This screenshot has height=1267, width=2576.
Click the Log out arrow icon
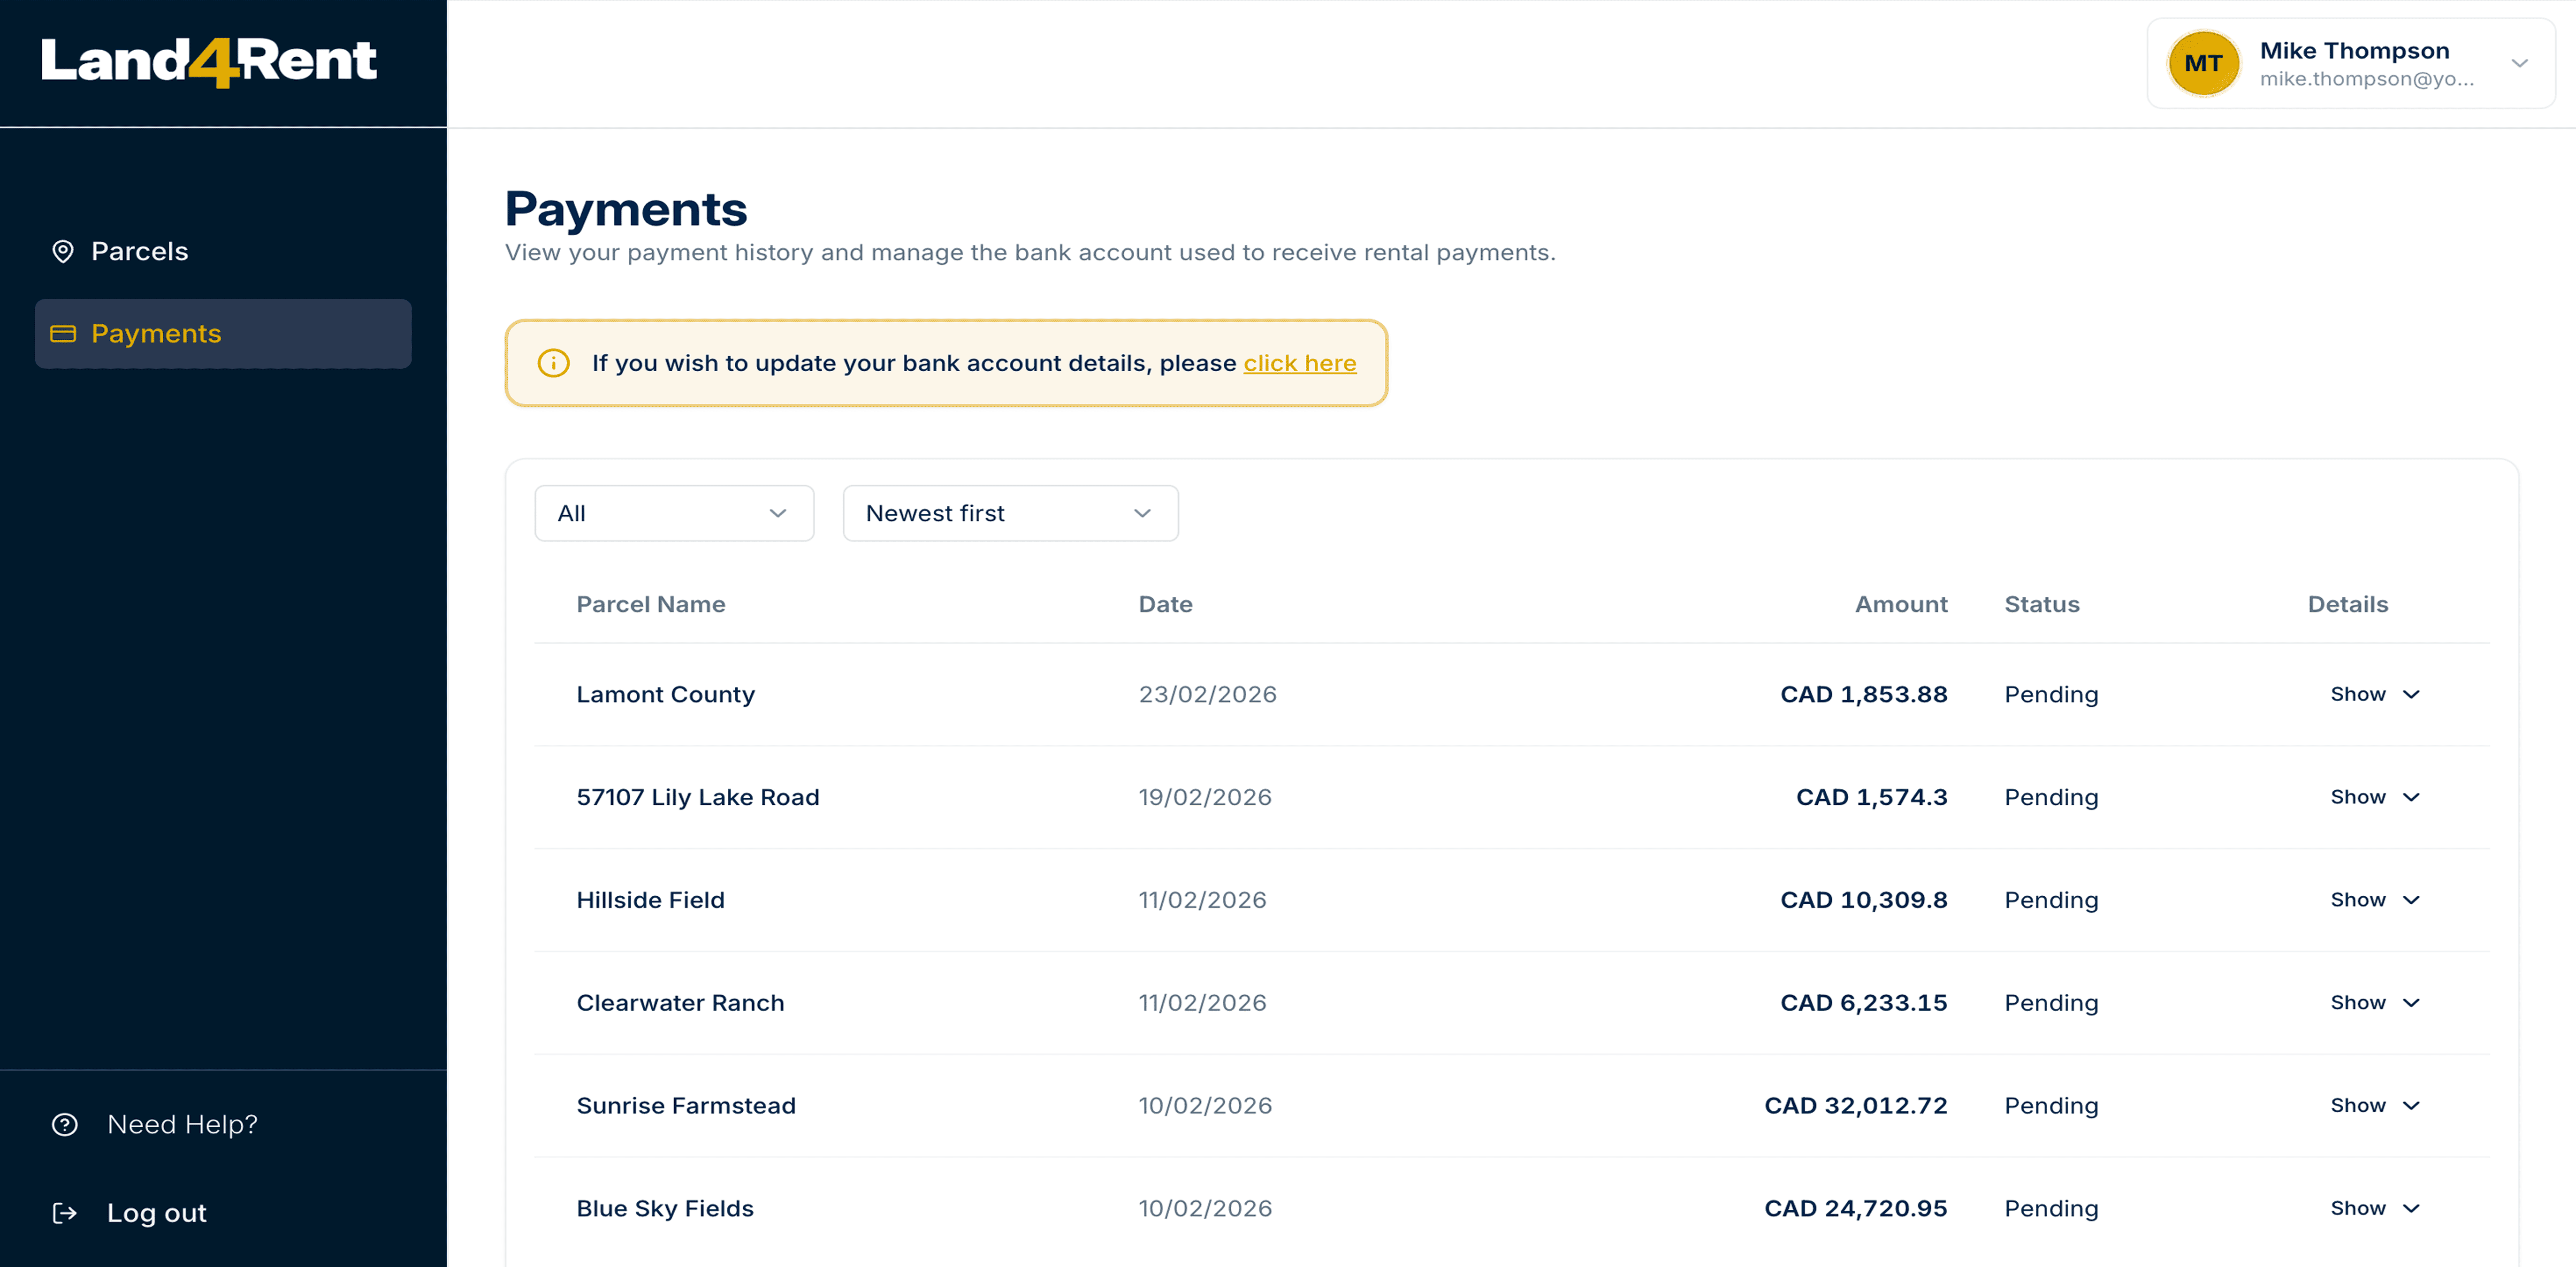(65, 1213)
